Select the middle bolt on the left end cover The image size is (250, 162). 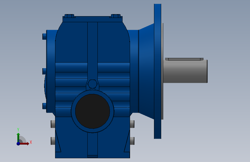tap(44, 71)
